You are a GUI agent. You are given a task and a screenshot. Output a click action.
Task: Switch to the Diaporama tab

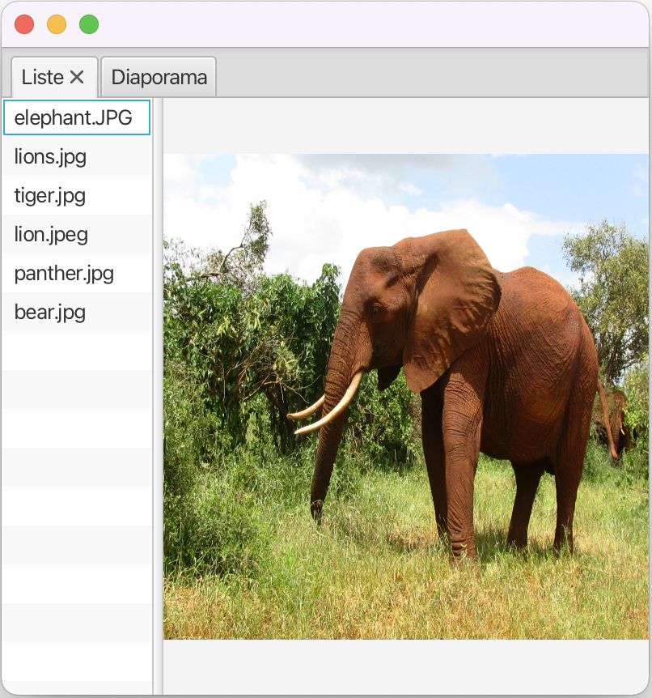159,78
